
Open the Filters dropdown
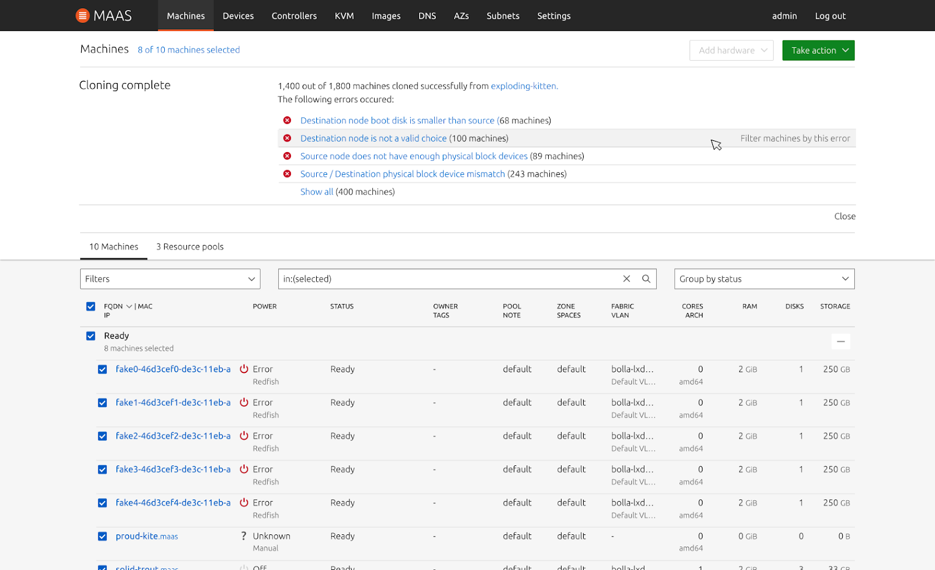tap(170, 279)
